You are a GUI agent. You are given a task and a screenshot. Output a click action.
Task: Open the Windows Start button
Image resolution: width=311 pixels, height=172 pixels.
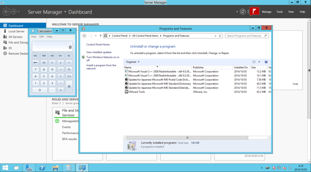(5, 168)
